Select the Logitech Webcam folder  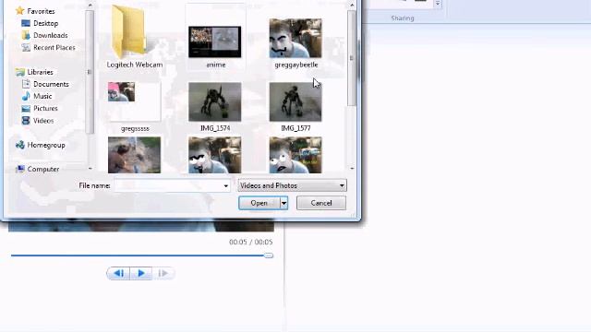(x=135, y=37)
